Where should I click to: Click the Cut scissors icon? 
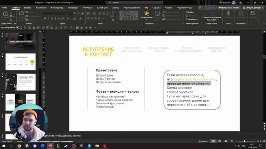point(11,12)
